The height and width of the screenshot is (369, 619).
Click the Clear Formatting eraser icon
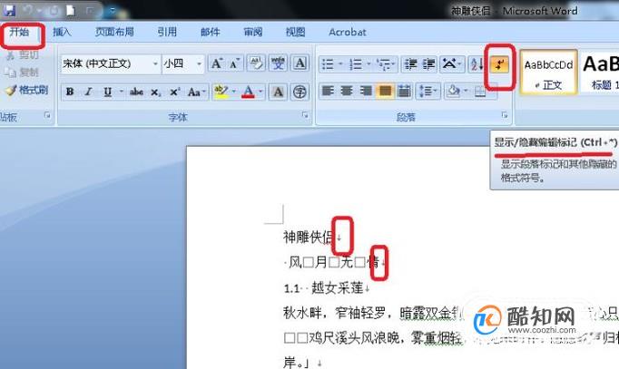tap(256, 63)
